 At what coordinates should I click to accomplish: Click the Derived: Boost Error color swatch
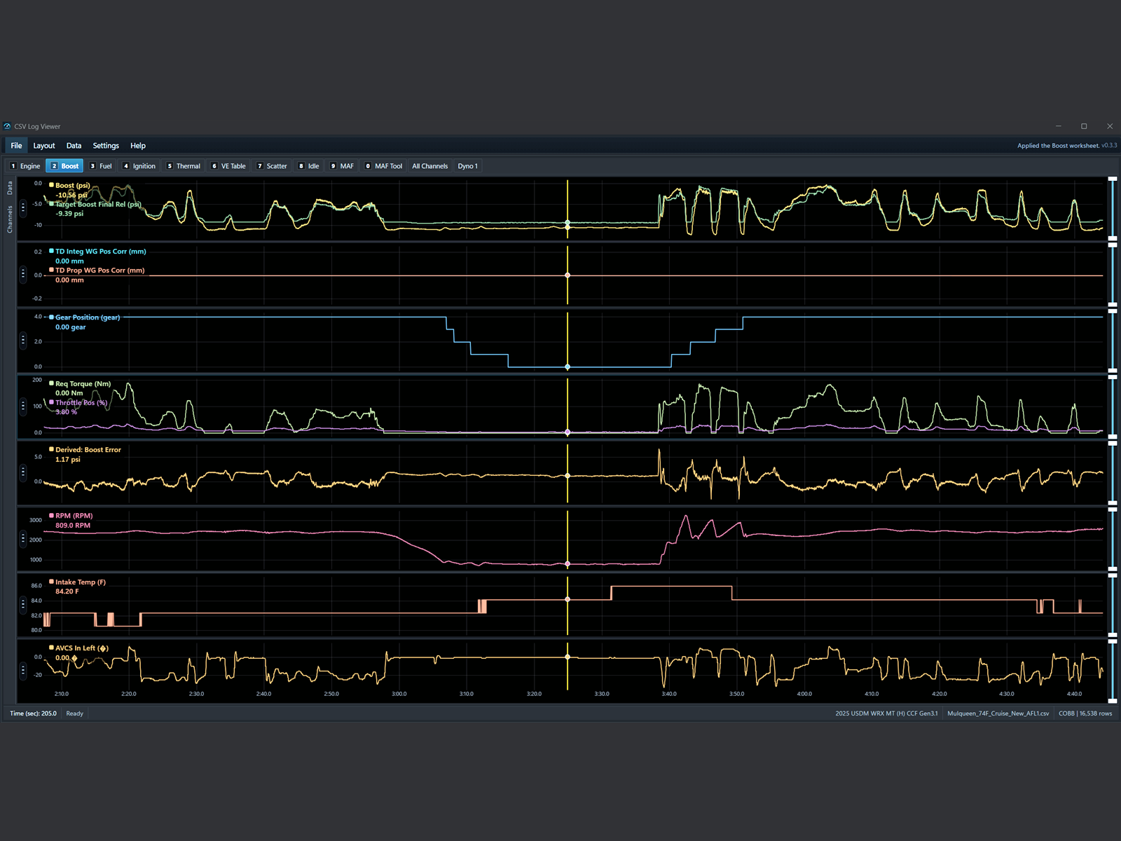(x=51, y=449)
